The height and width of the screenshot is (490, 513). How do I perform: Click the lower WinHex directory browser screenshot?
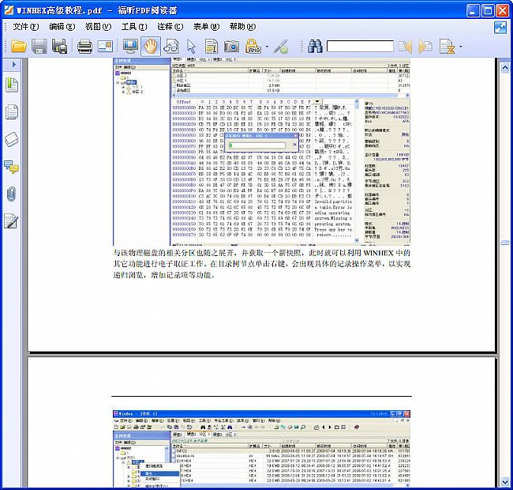tap(261, 449)
